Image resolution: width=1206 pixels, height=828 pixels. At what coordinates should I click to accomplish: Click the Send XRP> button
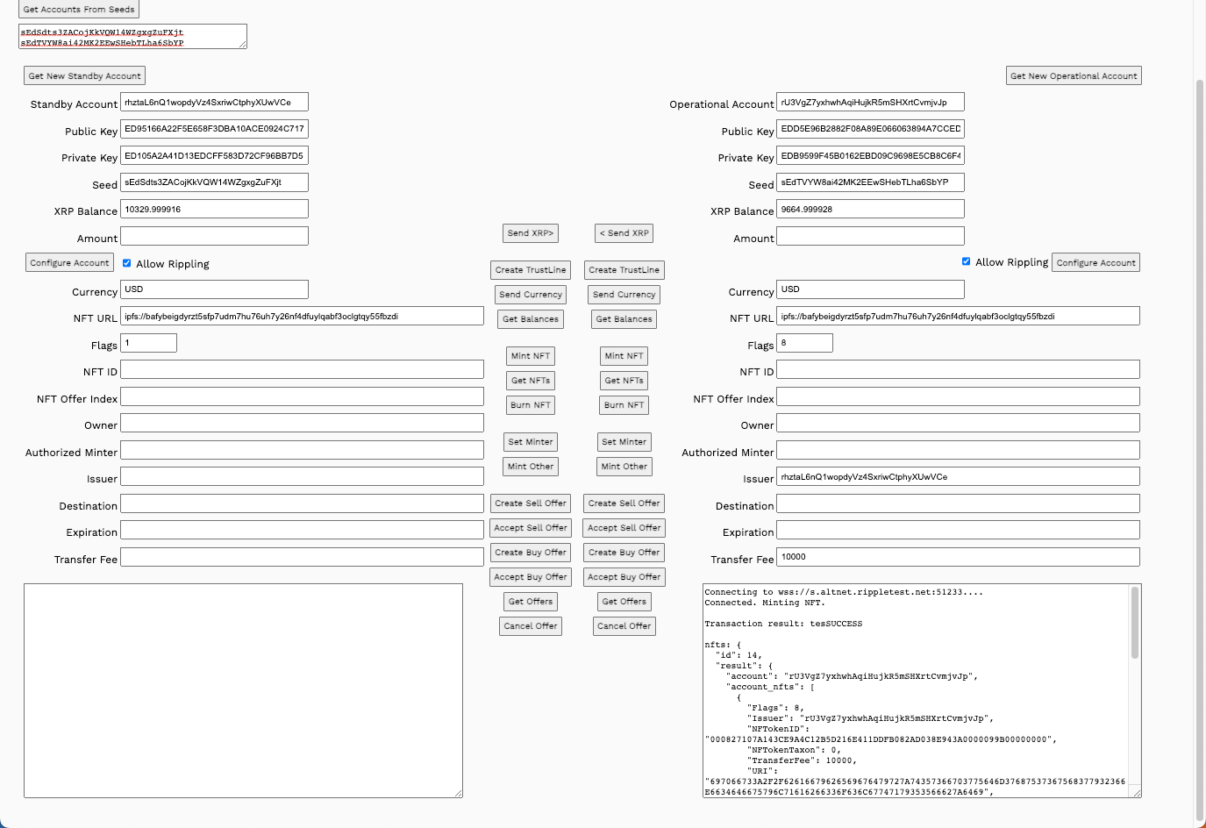(530, 233)
